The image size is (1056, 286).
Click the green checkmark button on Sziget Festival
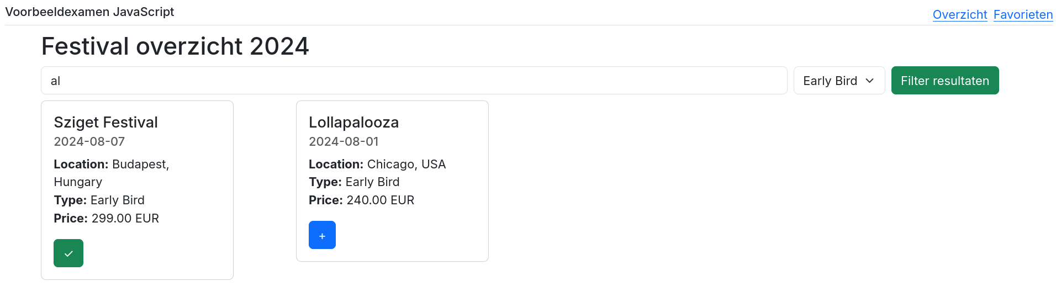click(x=68, y=253)
